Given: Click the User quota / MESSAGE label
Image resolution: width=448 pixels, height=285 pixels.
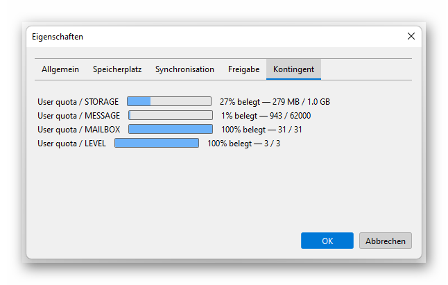Looking at the screenshot, I should point(78,115).
